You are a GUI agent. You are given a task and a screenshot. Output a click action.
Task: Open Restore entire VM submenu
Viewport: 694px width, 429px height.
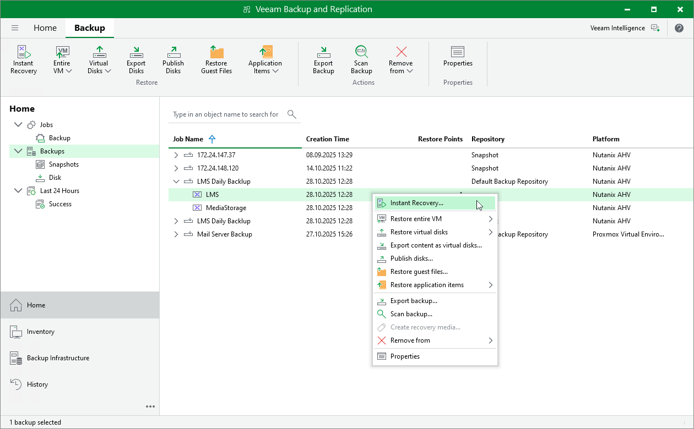tap(435, 219)
